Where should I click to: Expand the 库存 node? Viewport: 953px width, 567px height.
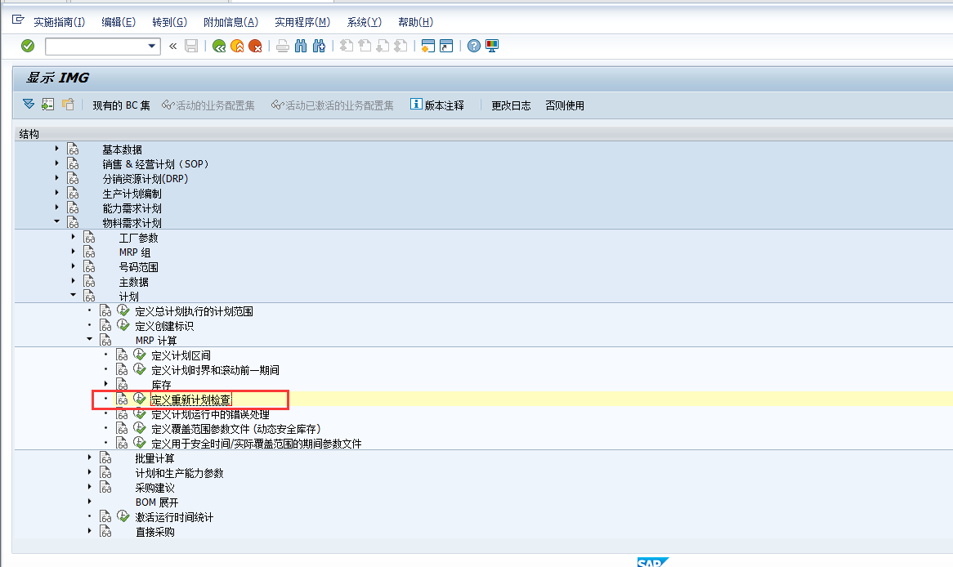click(x=105, y=383)
